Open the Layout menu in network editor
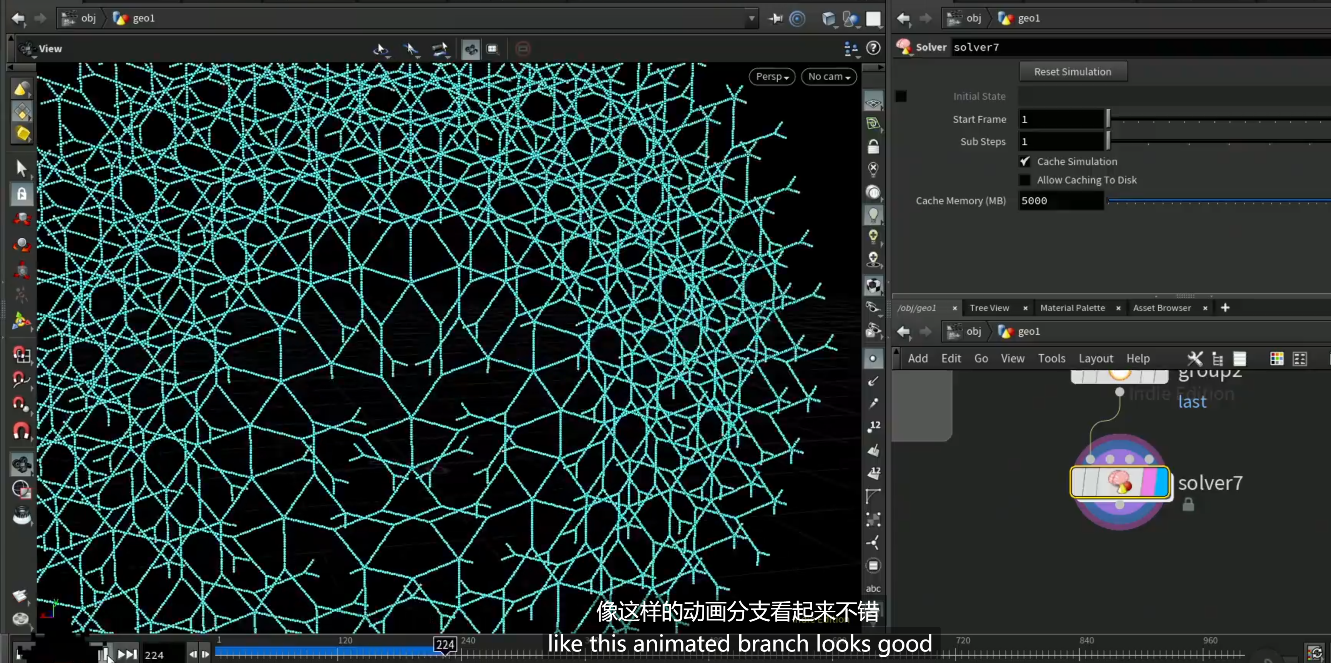Screen dimensions: 1331x663 pos(1095,358)
